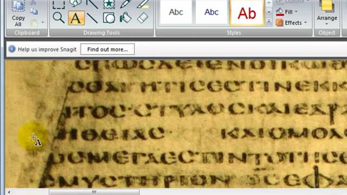The height and width of the screenshot is (195, 347).
Task: Click the blue info icon
Action: pyautogui.click(x=12, y=49)
